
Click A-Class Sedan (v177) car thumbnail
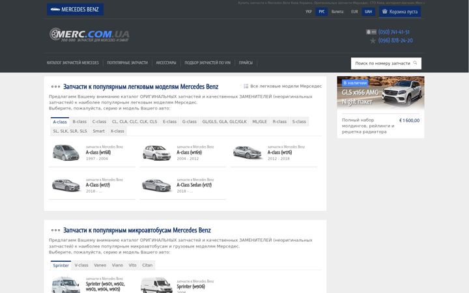156,185
